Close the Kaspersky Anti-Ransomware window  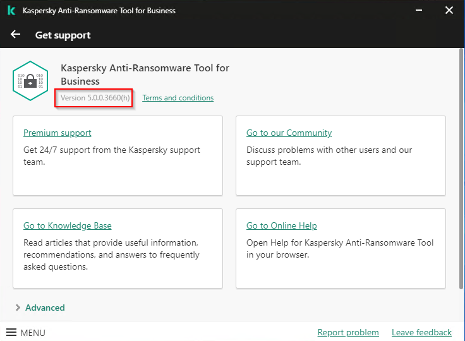coord(449,10)
